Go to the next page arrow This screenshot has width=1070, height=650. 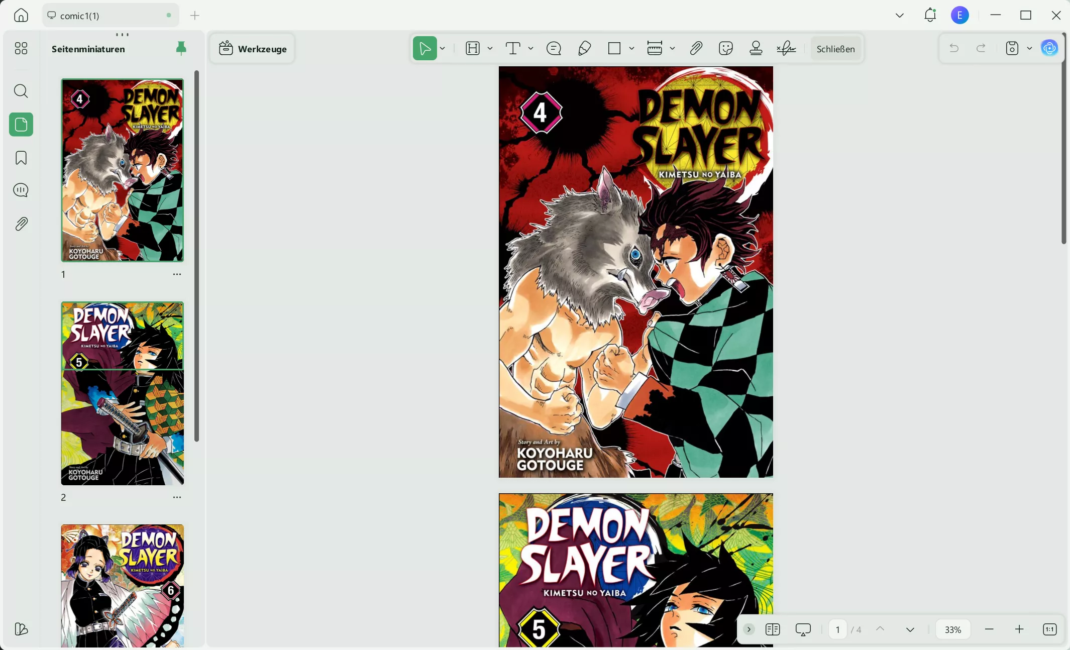(910, 629)
